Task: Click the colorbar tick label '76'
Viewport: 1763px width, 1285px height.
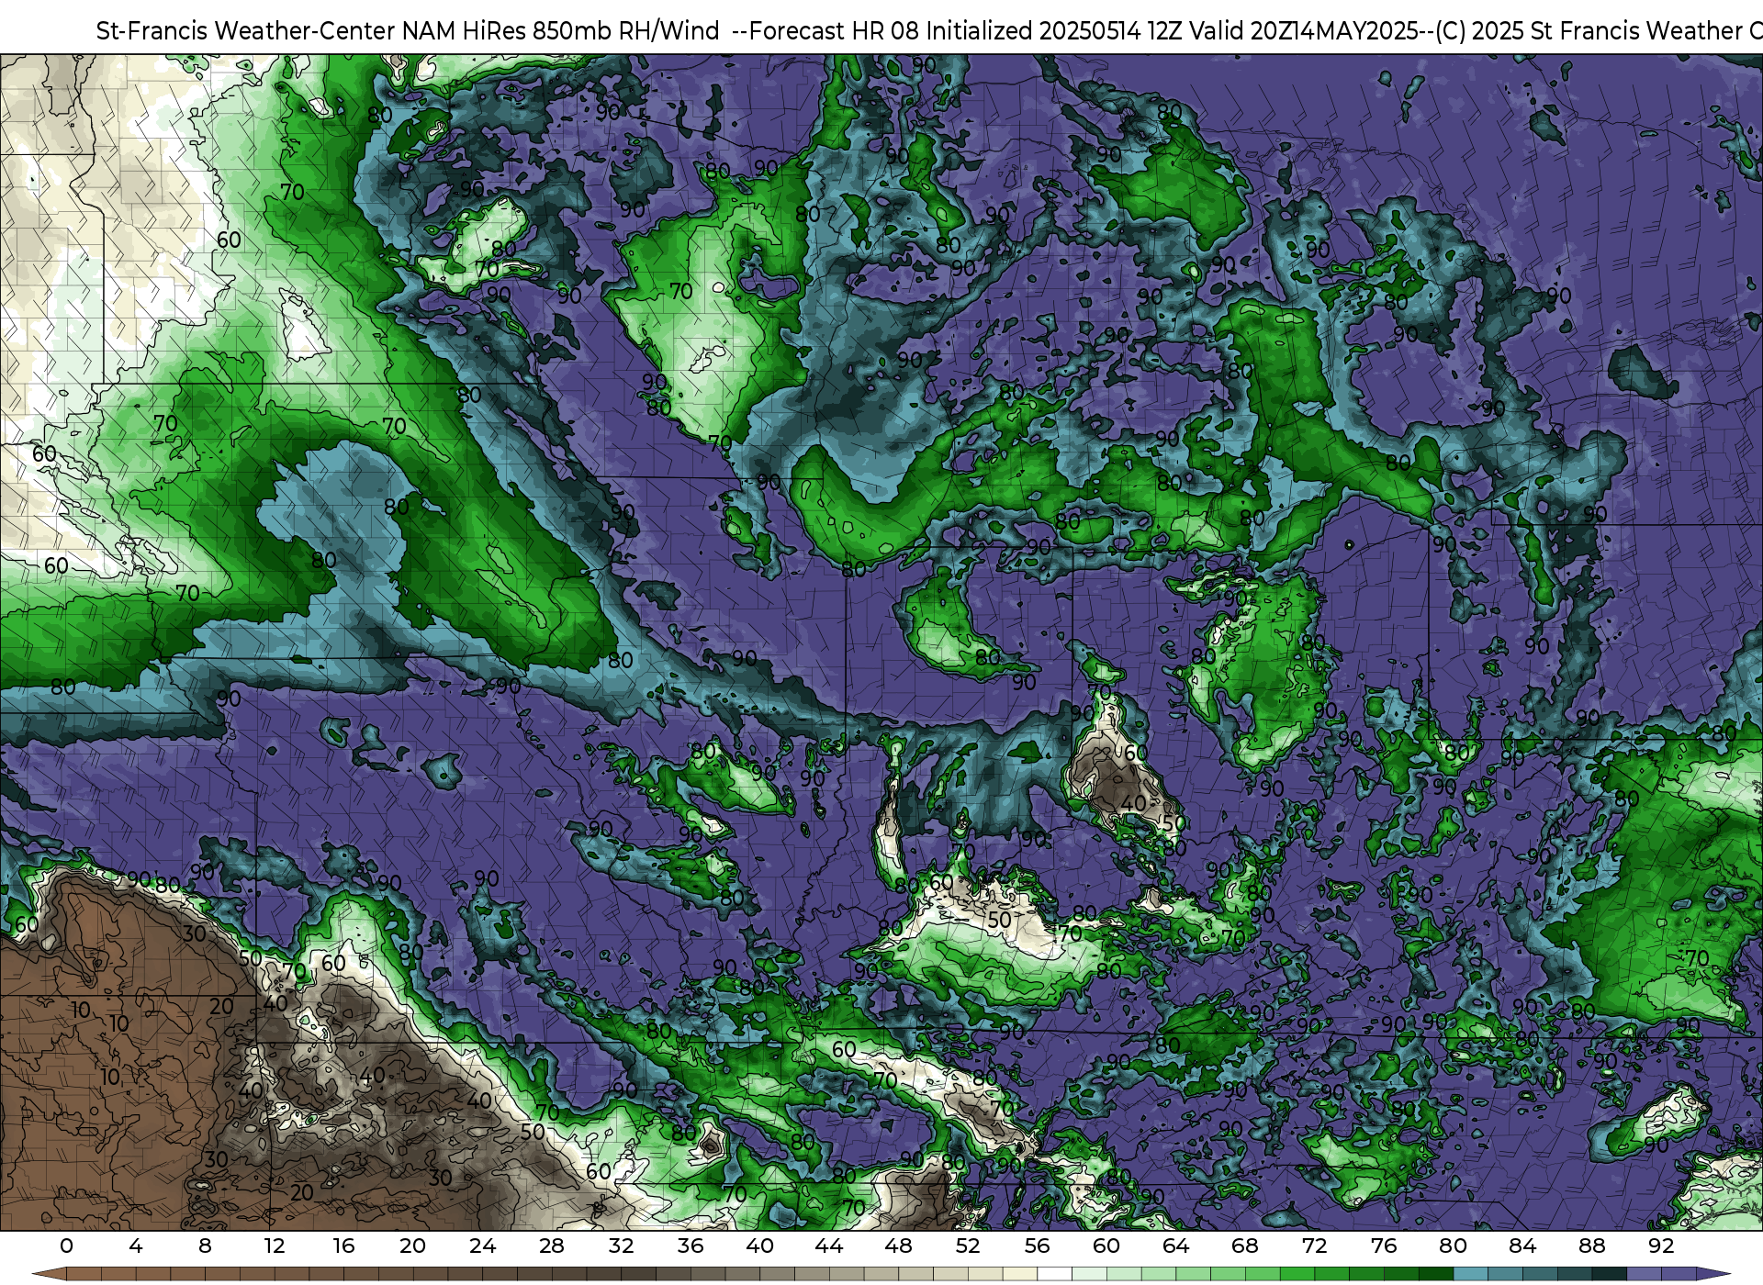Action: (x=1384, y=1246)
